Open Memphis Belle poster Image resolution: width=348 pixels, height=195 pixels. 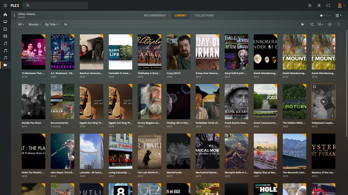[x=236, y=151]
